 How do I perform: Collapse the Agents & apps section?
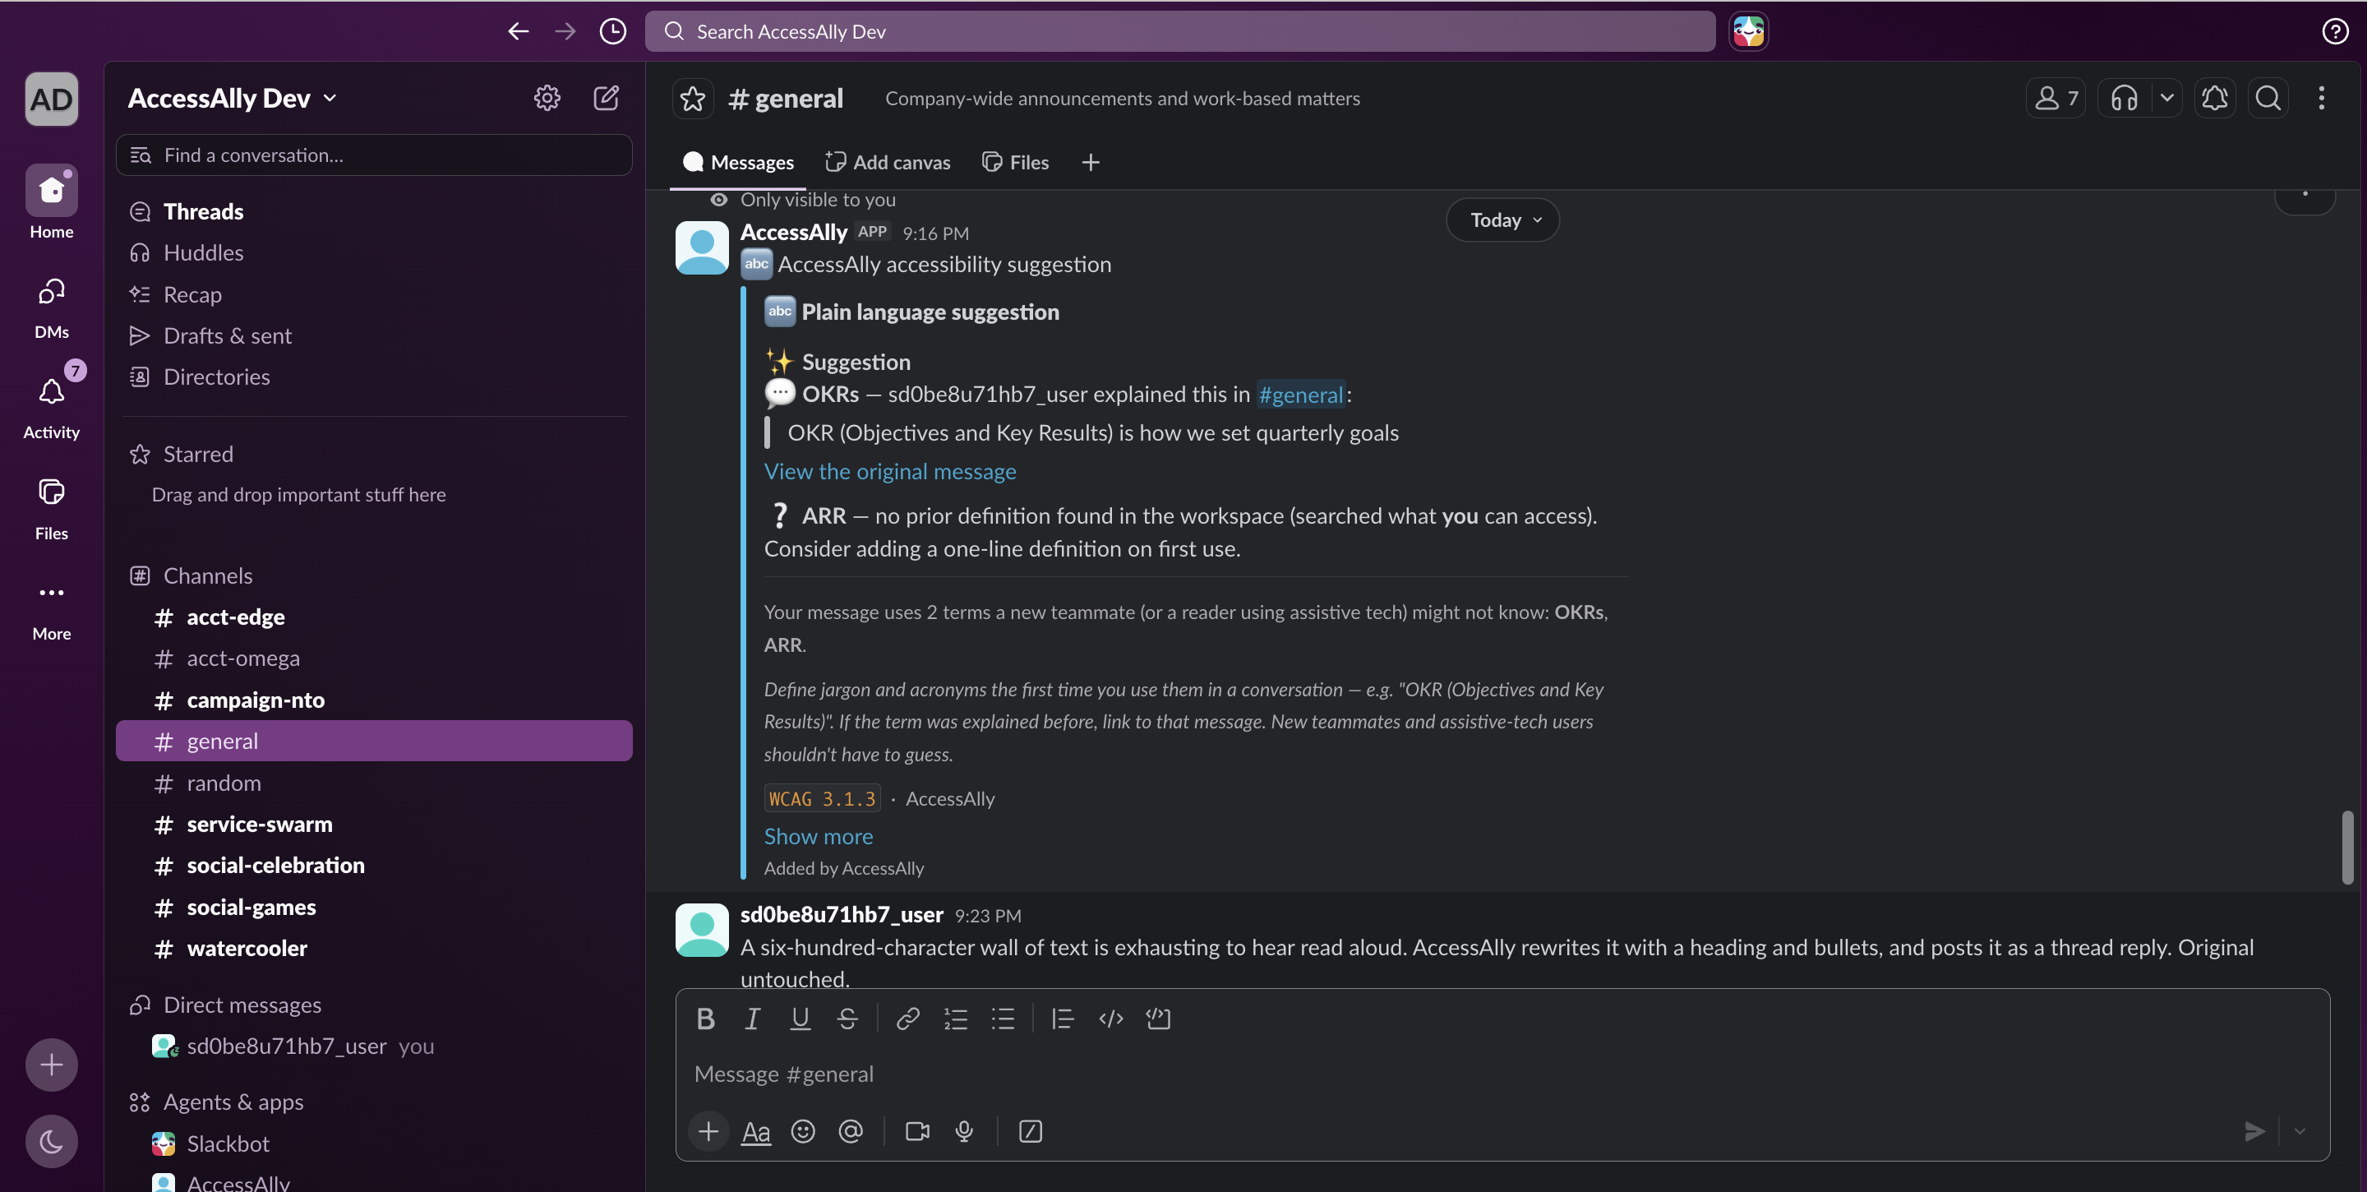point(233,1102)
